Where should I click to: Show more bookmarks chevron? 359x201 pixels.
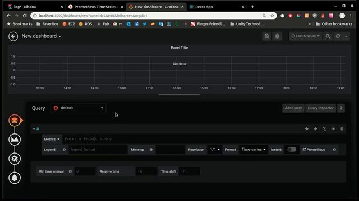coord(309,24)
